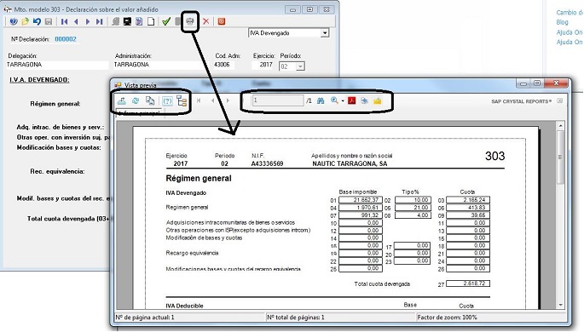584x332 pixels.
Task: Click the Cod. Adm. field 43006
Action: pyautogui.click(x=224, y=65)
